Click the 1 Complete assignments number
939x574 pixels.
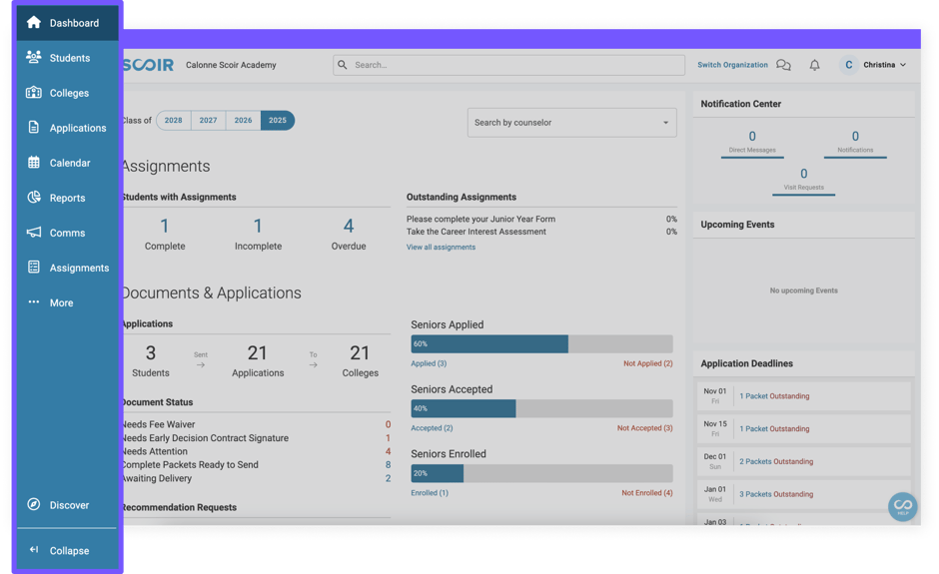tap(165, 226)
